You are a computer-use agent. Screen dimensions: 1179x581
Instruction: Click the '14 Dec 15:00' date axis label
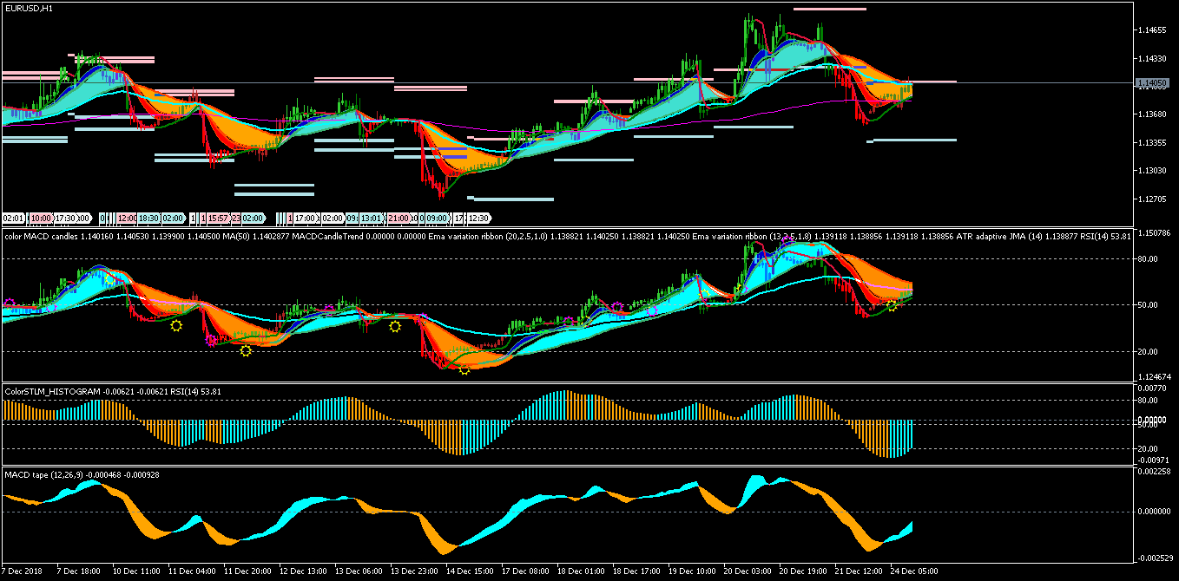pos(470,572)
